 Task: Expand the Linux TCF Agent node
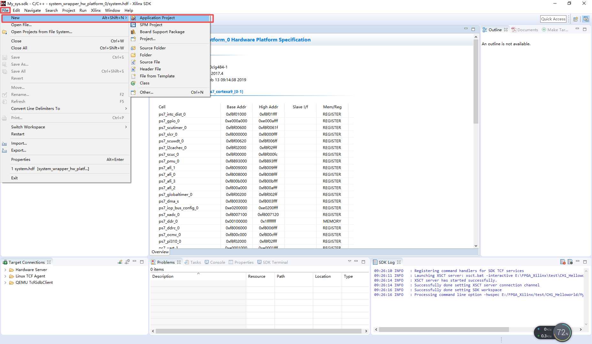[5, 276]
